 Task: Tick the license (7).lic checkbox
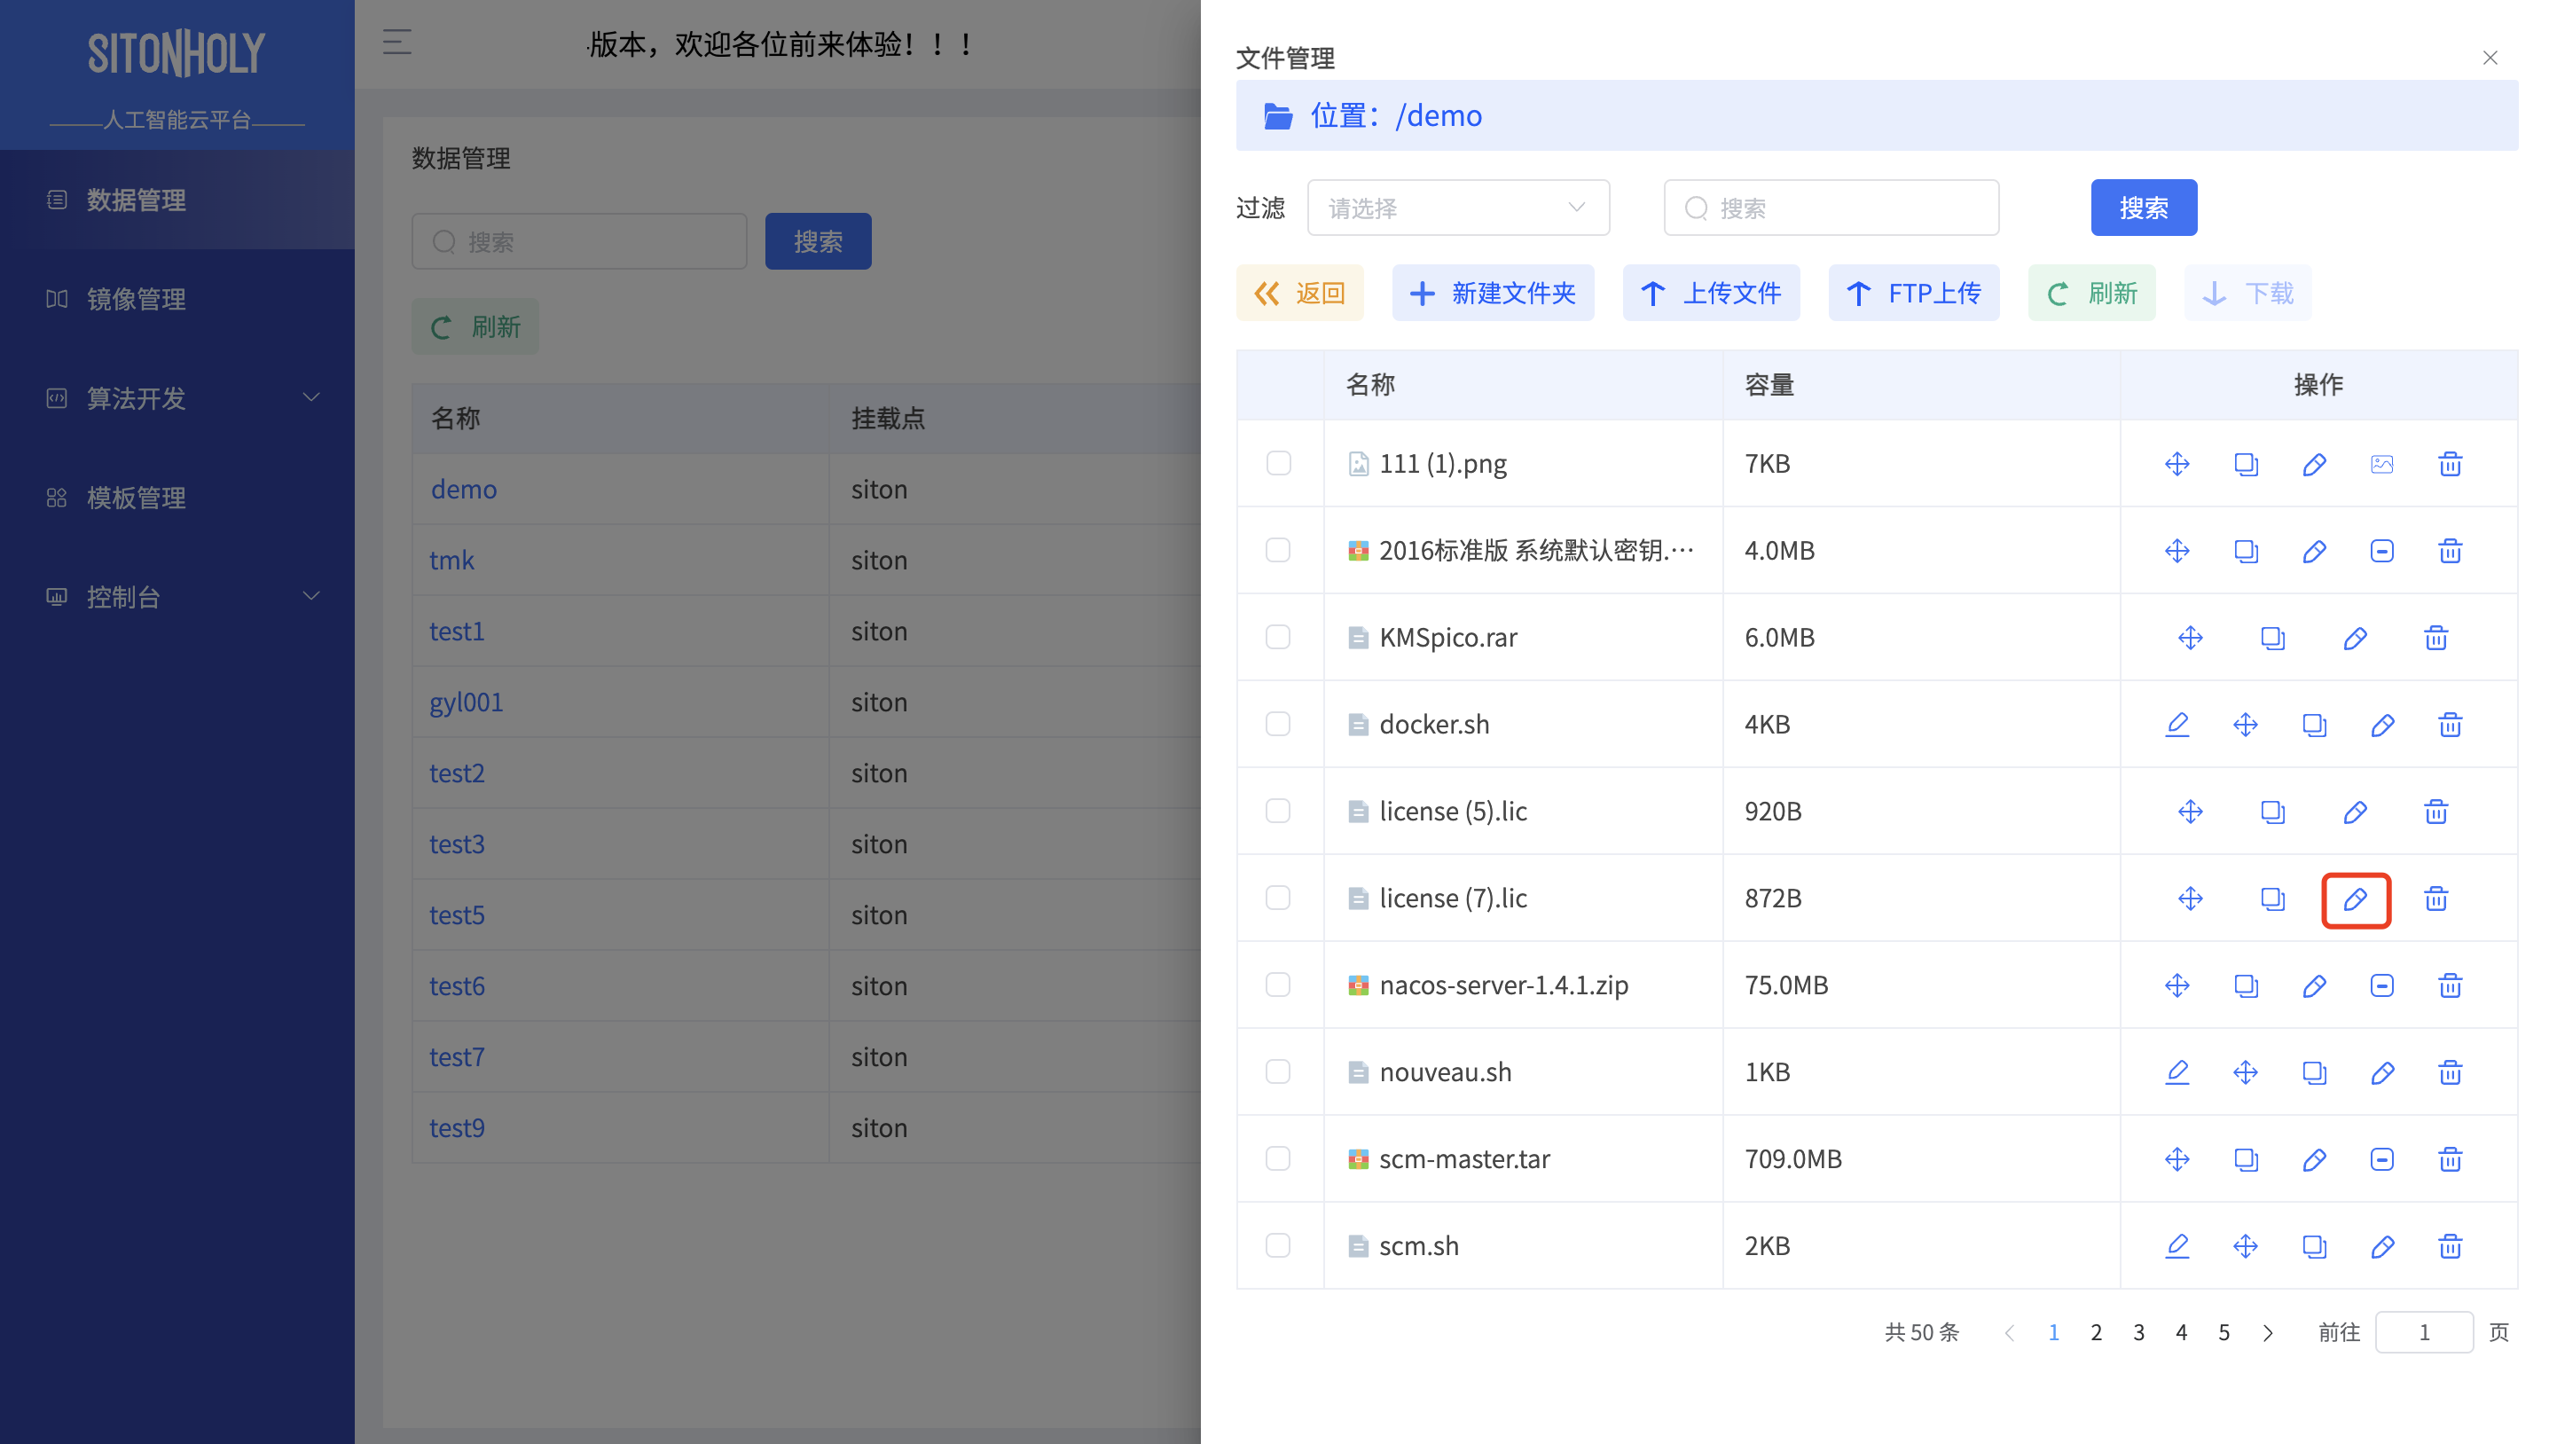(1278, 899)
